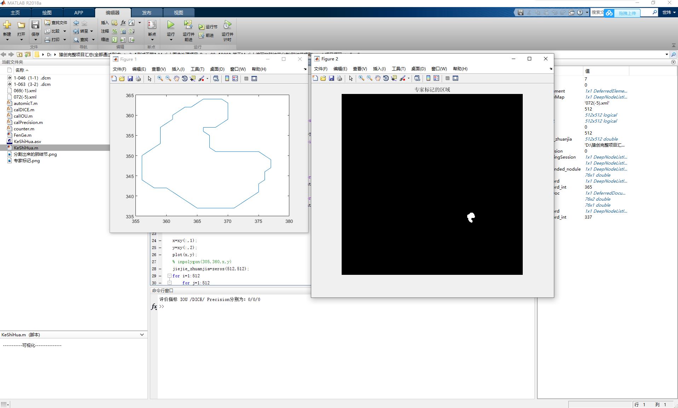
Task: Toggle the Insert Legend button in Figure 2
Action: [x=436, y=78]
